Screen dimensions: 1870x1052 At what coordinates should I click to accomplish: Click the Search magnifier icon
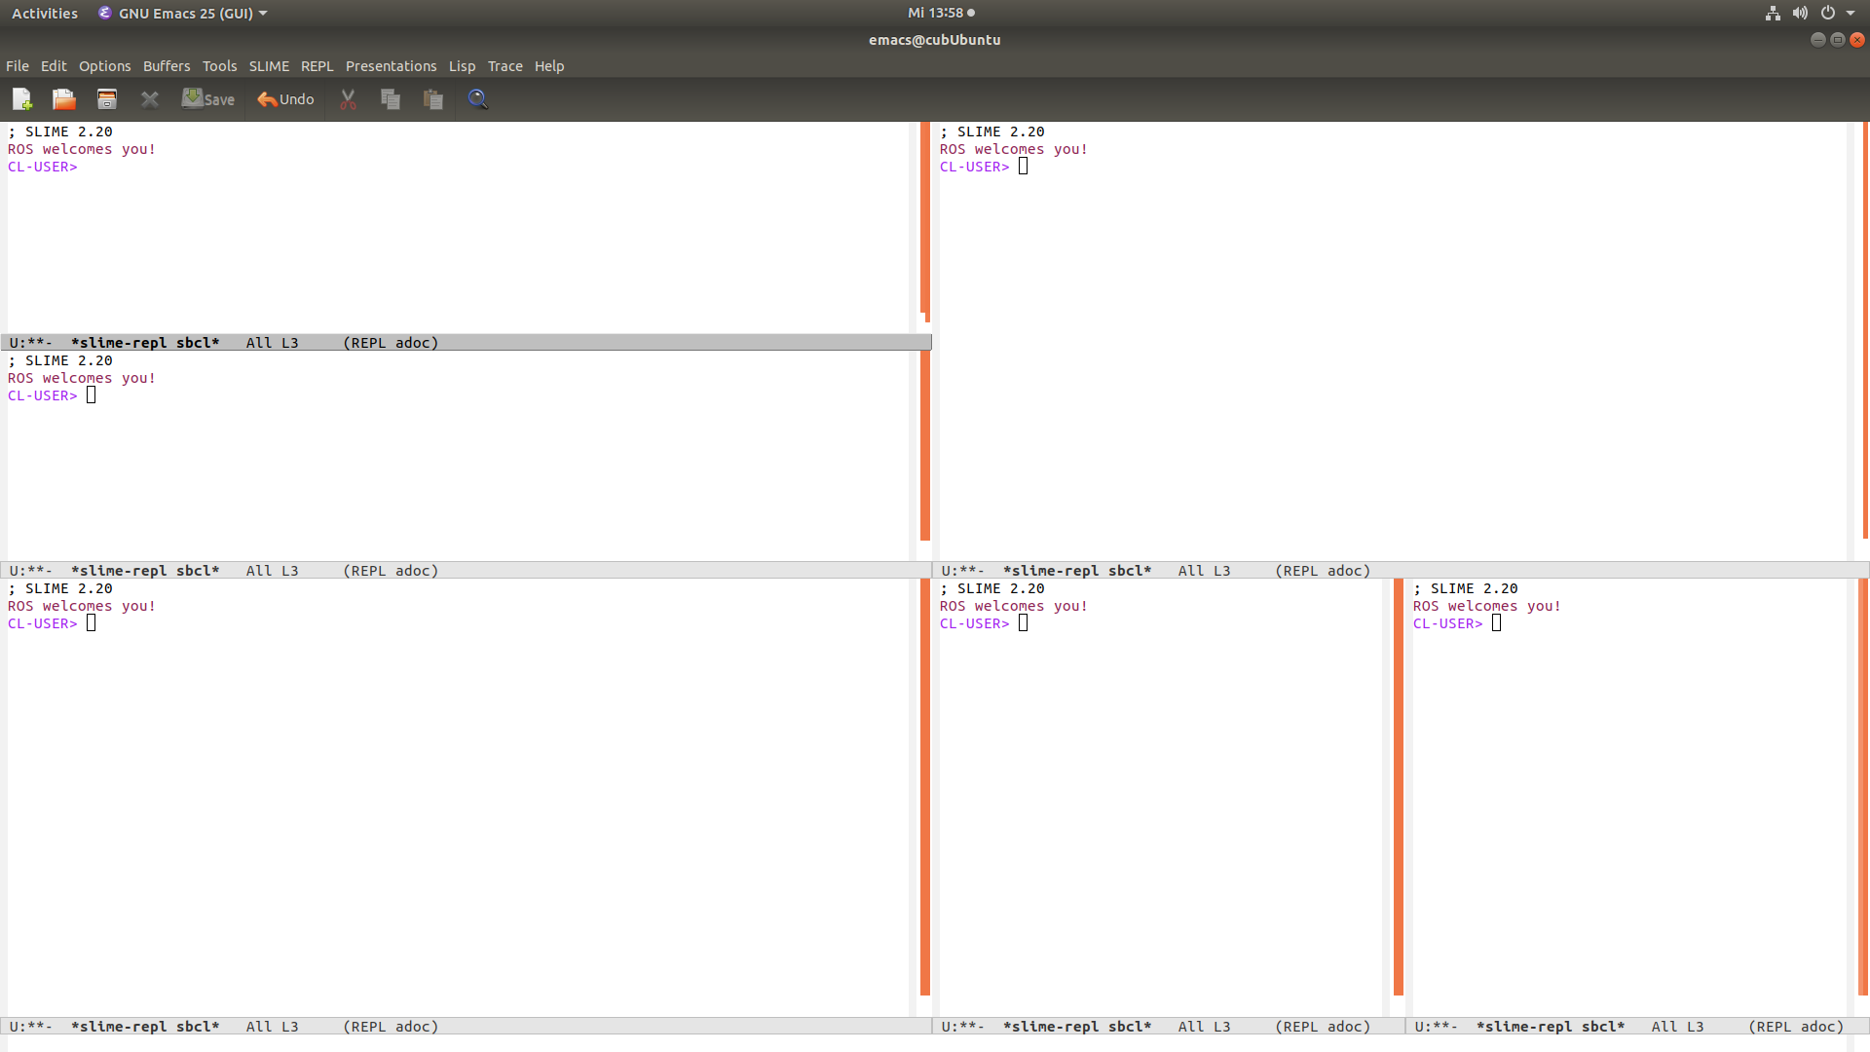477,99
